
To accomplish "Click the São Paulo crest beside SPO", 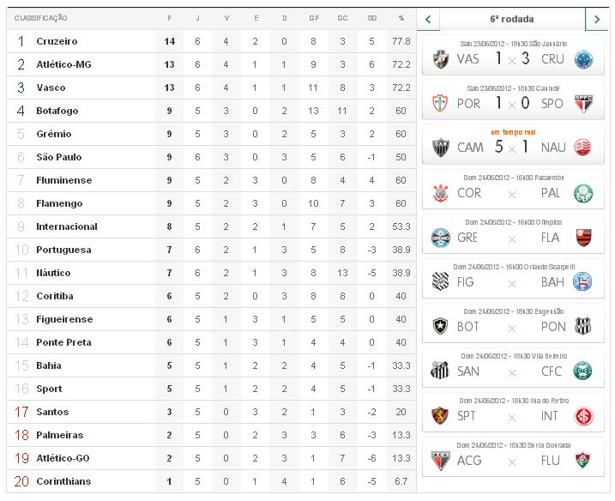I will [583, 103].
